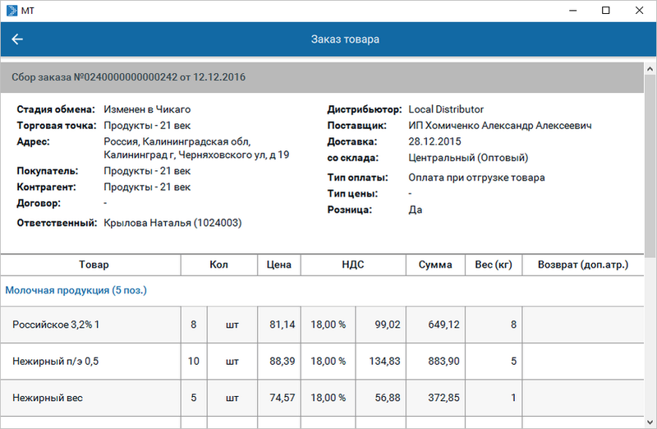Click the Товар column header
657x429 pixels.
click(93, 265)
